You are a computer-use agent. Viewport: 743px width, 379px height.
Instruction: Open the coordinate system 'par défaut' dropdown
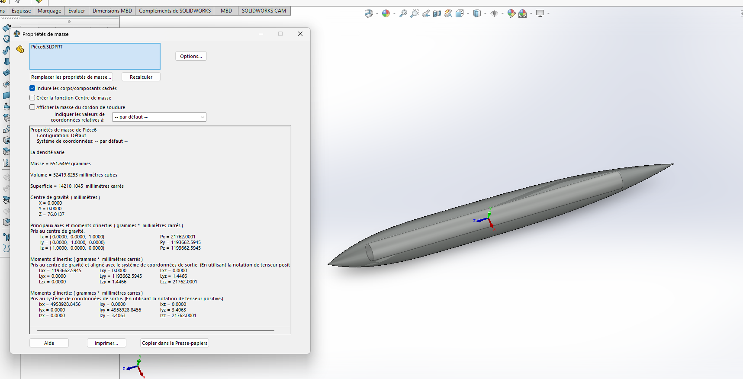coord(159,117)
